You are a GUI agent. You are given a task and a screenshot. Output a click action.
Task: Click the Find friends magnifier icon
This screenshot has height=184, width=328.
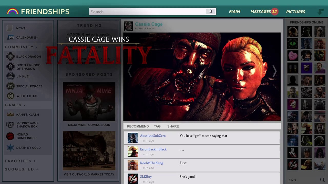pos(322,180)
